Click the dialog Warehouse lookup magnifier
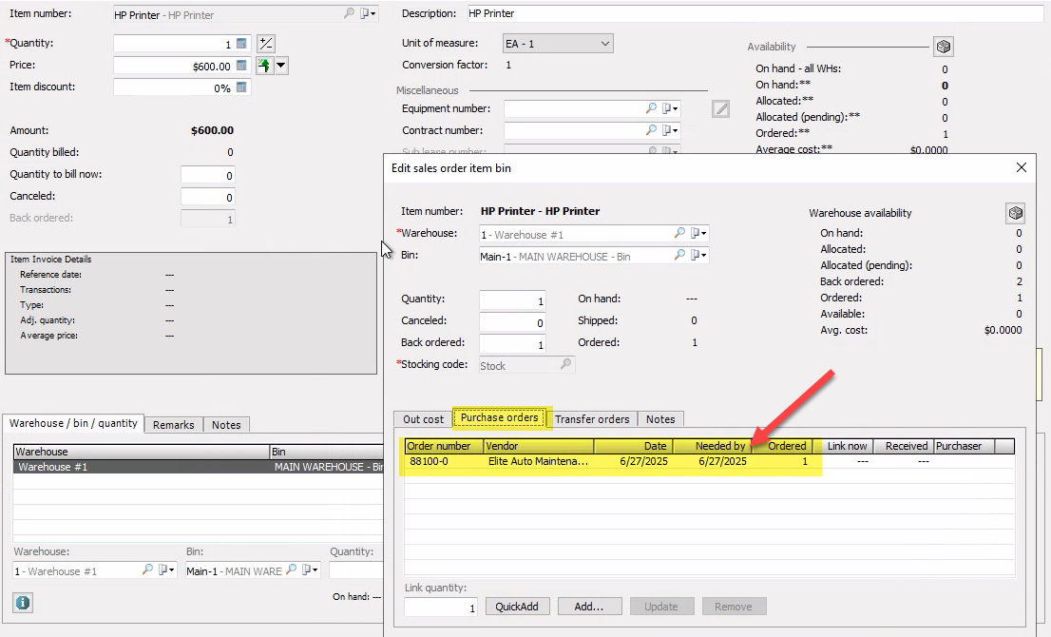The width and height of the screenshot is (1051, 637). coord(679,233)
